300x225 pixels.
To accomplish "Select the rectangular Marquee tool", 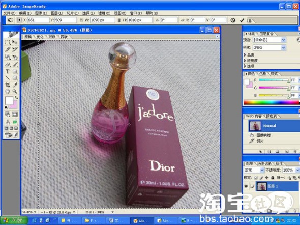I will tap(8, 42).
